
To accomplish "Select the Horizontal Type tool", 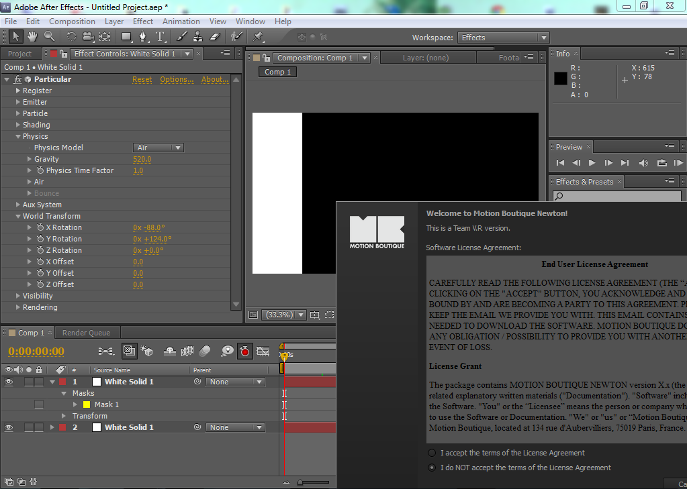I will (160, 37).
